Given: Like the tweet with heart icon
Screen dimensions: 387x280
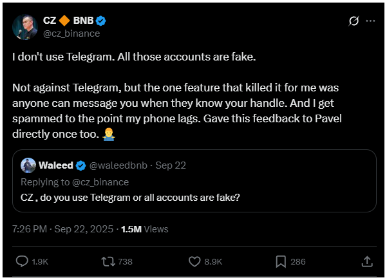Looking at the screenshot, I should coord(196,261).
